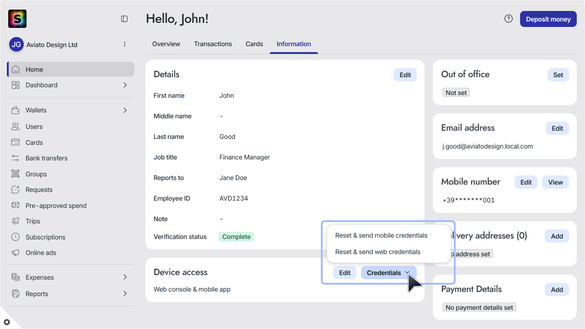Switch to the Transactions tab
Screen dimensions: 585x329
213,44
